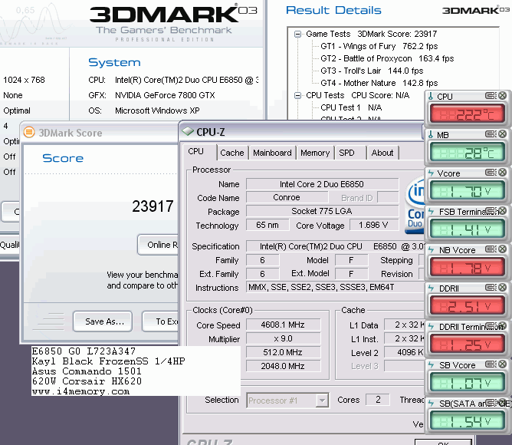Image resolution: width=512 pixels, height=445 pixels.
Task: Click the Cores count field showing 2
Action: point(378,400)
